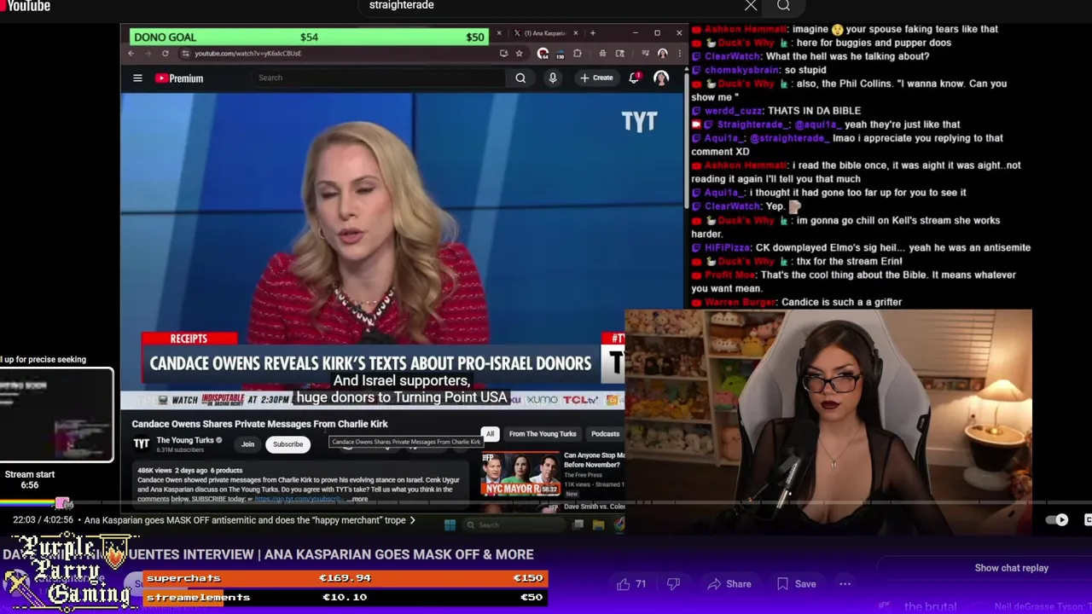Click the outer YouTube search magnifier icon
The width and height of the screenshot is (1092, 614).
[x=783, y=6]
